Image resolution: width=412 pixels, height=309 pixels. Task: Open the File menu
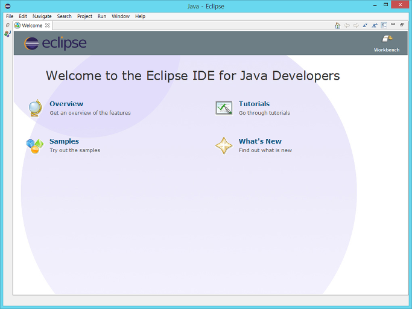(x=10, y=16)
